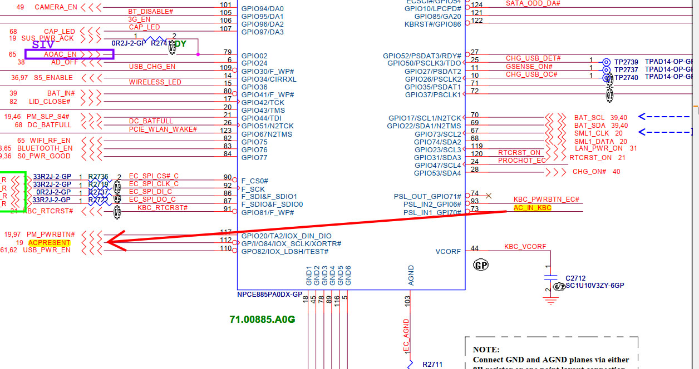Click the LAN_PWR_ON signal label
The width and height of the screenshot is (699, 369).
pyautogui.click(x=599, y=148)
